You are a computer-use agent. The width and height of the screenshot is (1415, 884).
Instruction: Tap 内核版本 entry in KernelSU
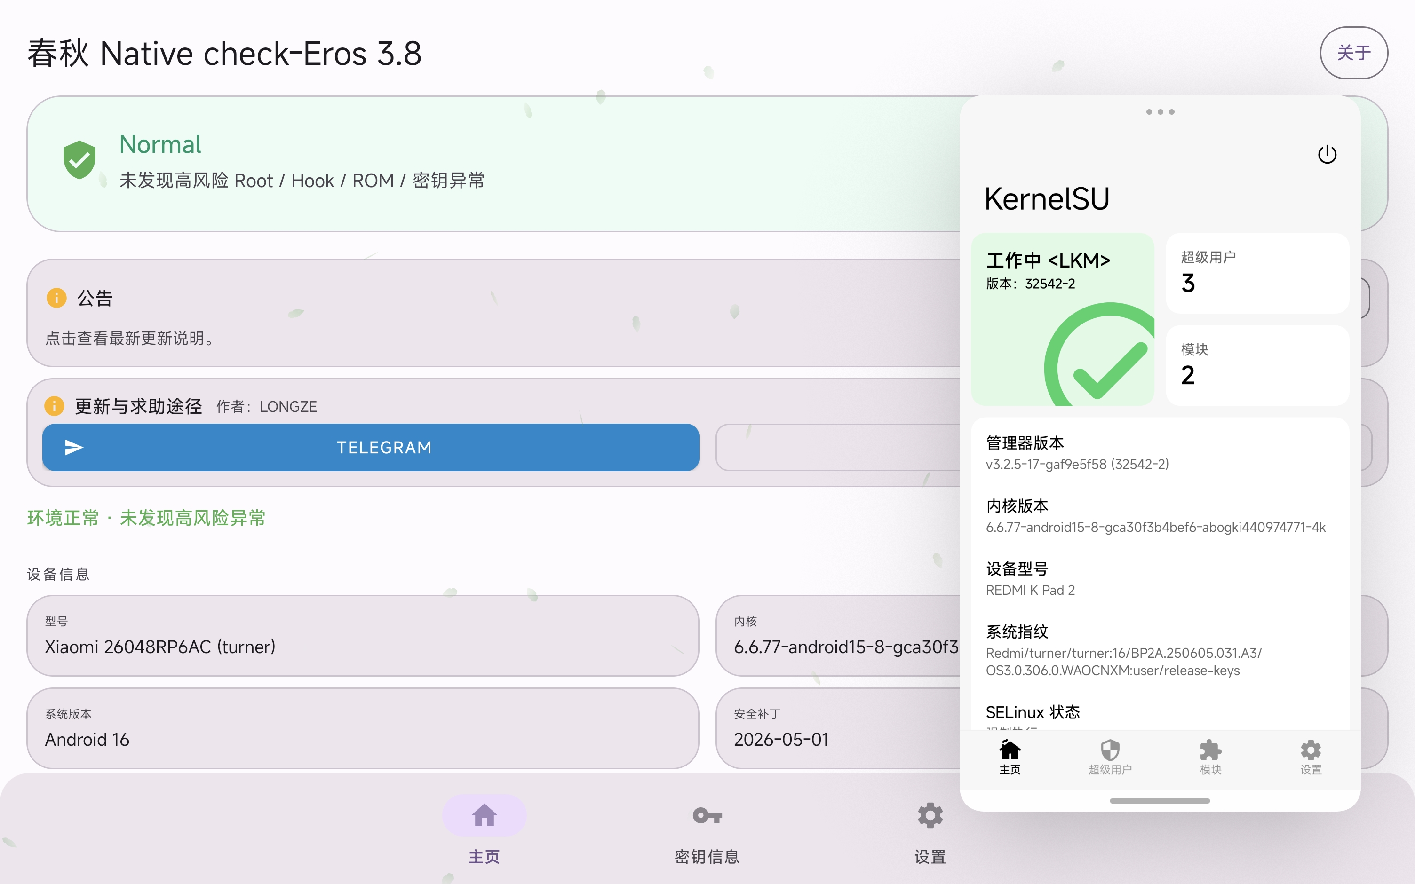point(1160,516)
